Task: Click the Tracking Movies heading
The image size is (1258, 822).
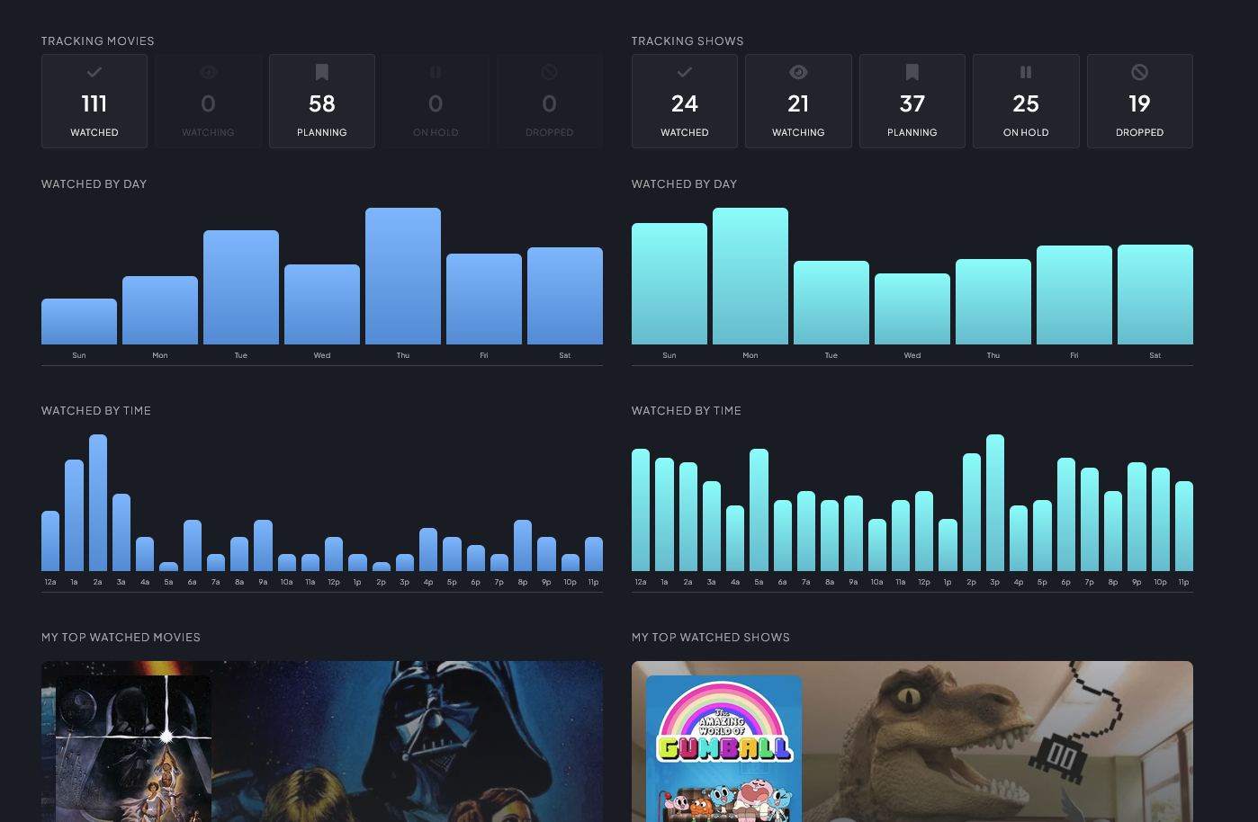Action: click(x=98, y=41)
